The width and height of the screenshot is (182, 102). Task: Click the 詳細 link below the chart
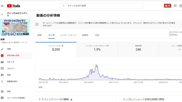pyautogui.click(x=40, y=87)
